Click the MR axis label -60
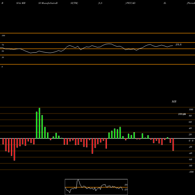Viewport: 195px width, 195px height. [x=190, y=160]
